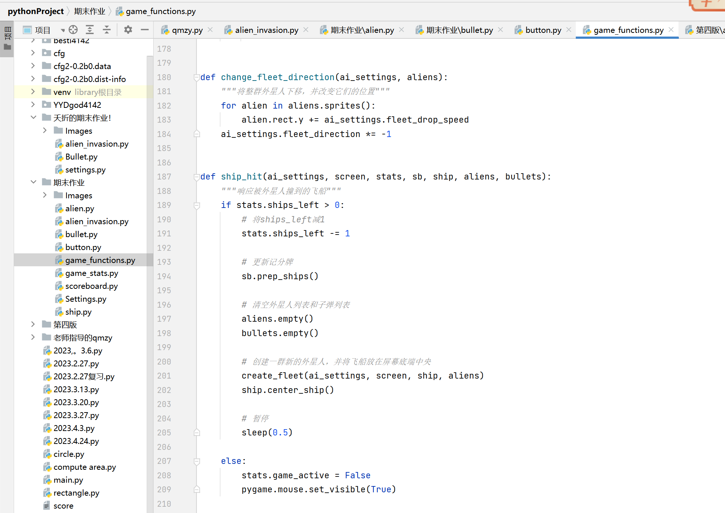Expand Images folder under 期末作业

tap(45, 195)
